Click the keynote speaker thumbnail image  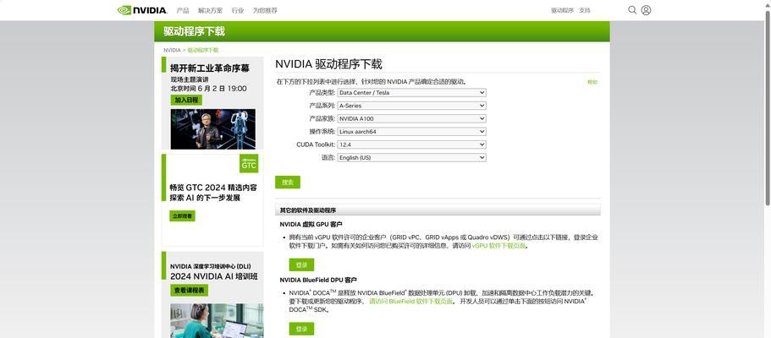pyautogui.click(x=213, y=129)
